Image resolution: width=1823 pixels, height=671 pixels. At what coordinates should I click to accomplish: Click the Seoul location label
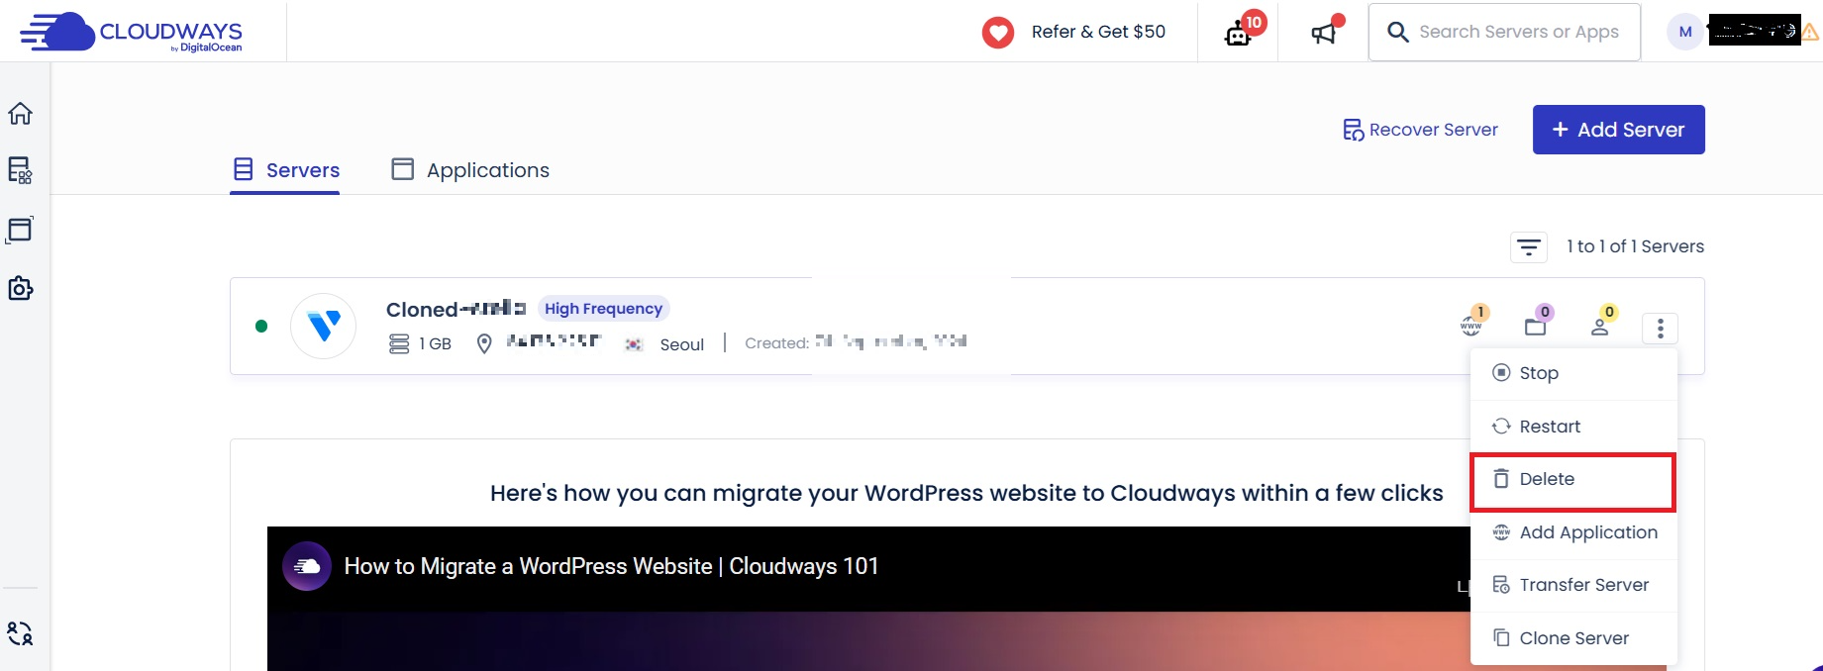[682, 344]
